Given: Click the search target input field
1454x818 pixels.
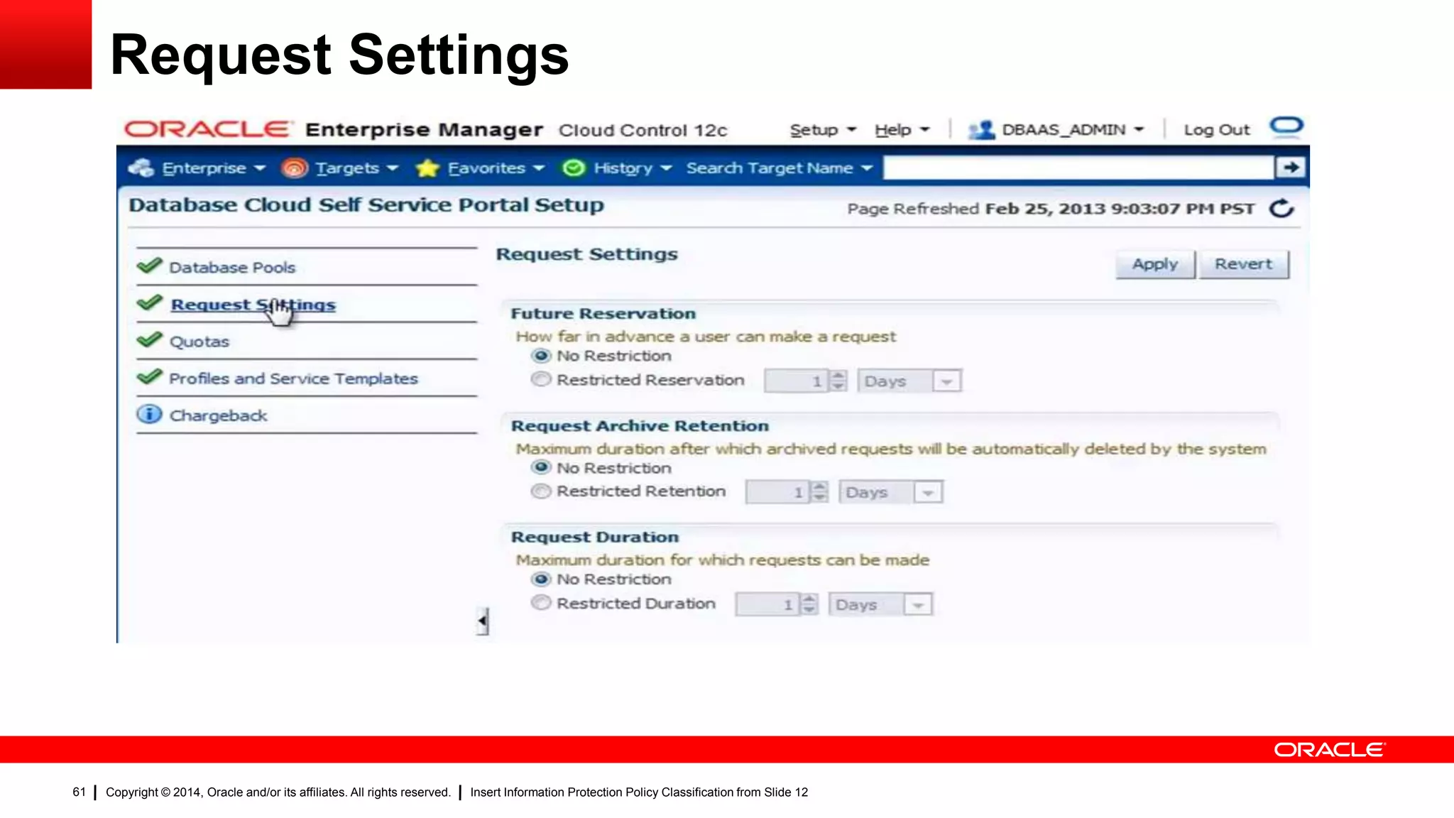Looking at the screenshot, I should [x=1078, y=168].
